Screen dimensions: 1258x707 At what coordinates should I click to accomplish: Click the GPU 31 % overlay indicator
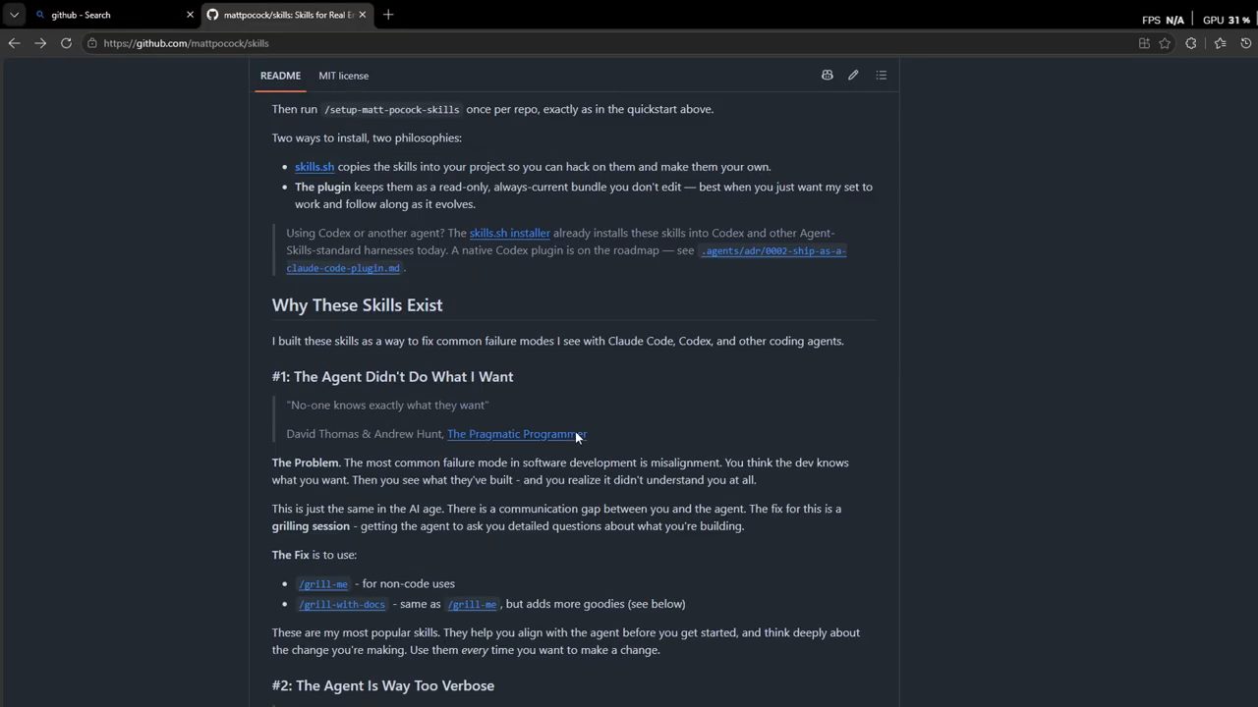coord(1226,20)
